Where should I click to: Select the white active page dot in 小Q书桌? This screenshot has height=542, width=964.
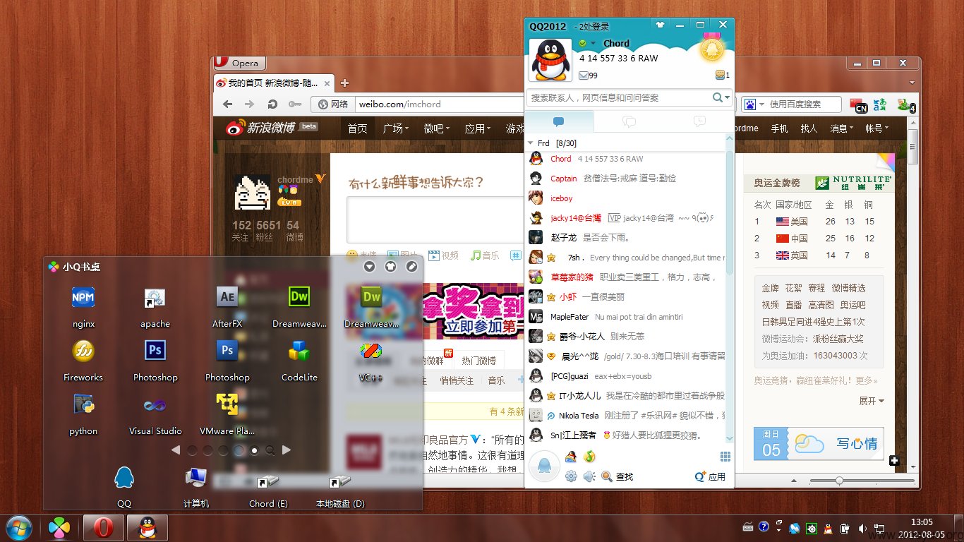pos(255,450)
